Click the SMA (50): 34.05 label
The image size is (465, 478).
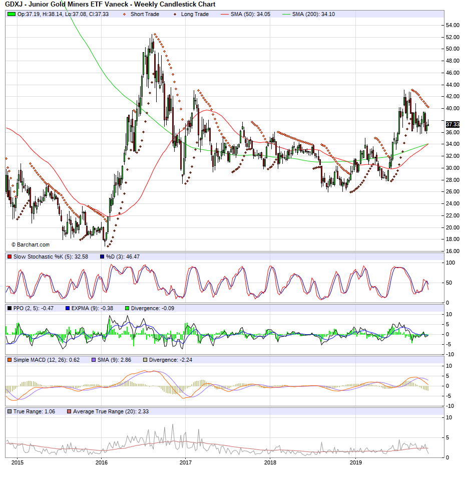(x=250, y=15)
